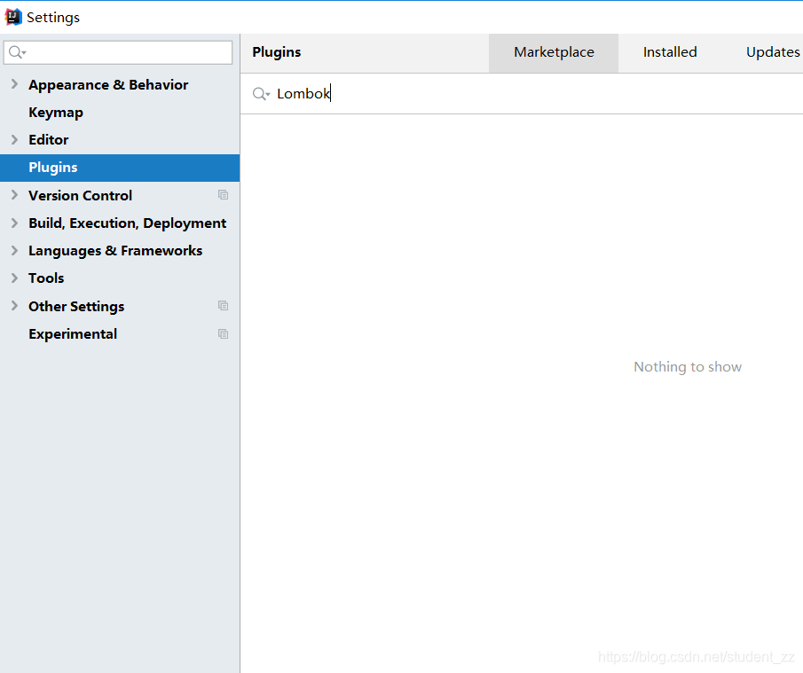
Task: Select Build, Execution, Deployment label
Action: pos(128,223)
